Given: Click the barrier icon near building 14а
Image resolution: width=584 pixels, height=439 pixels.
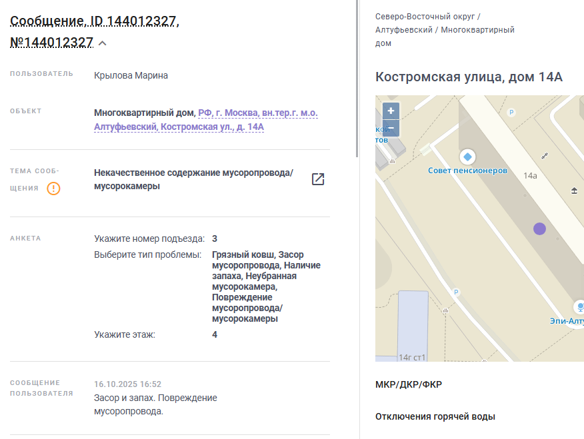Looking at the screenshot, I should pyautogui.click(x=545, y=156).
